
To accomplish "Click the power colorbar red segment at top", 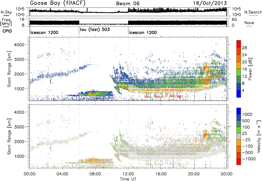I will coord(239,44).
